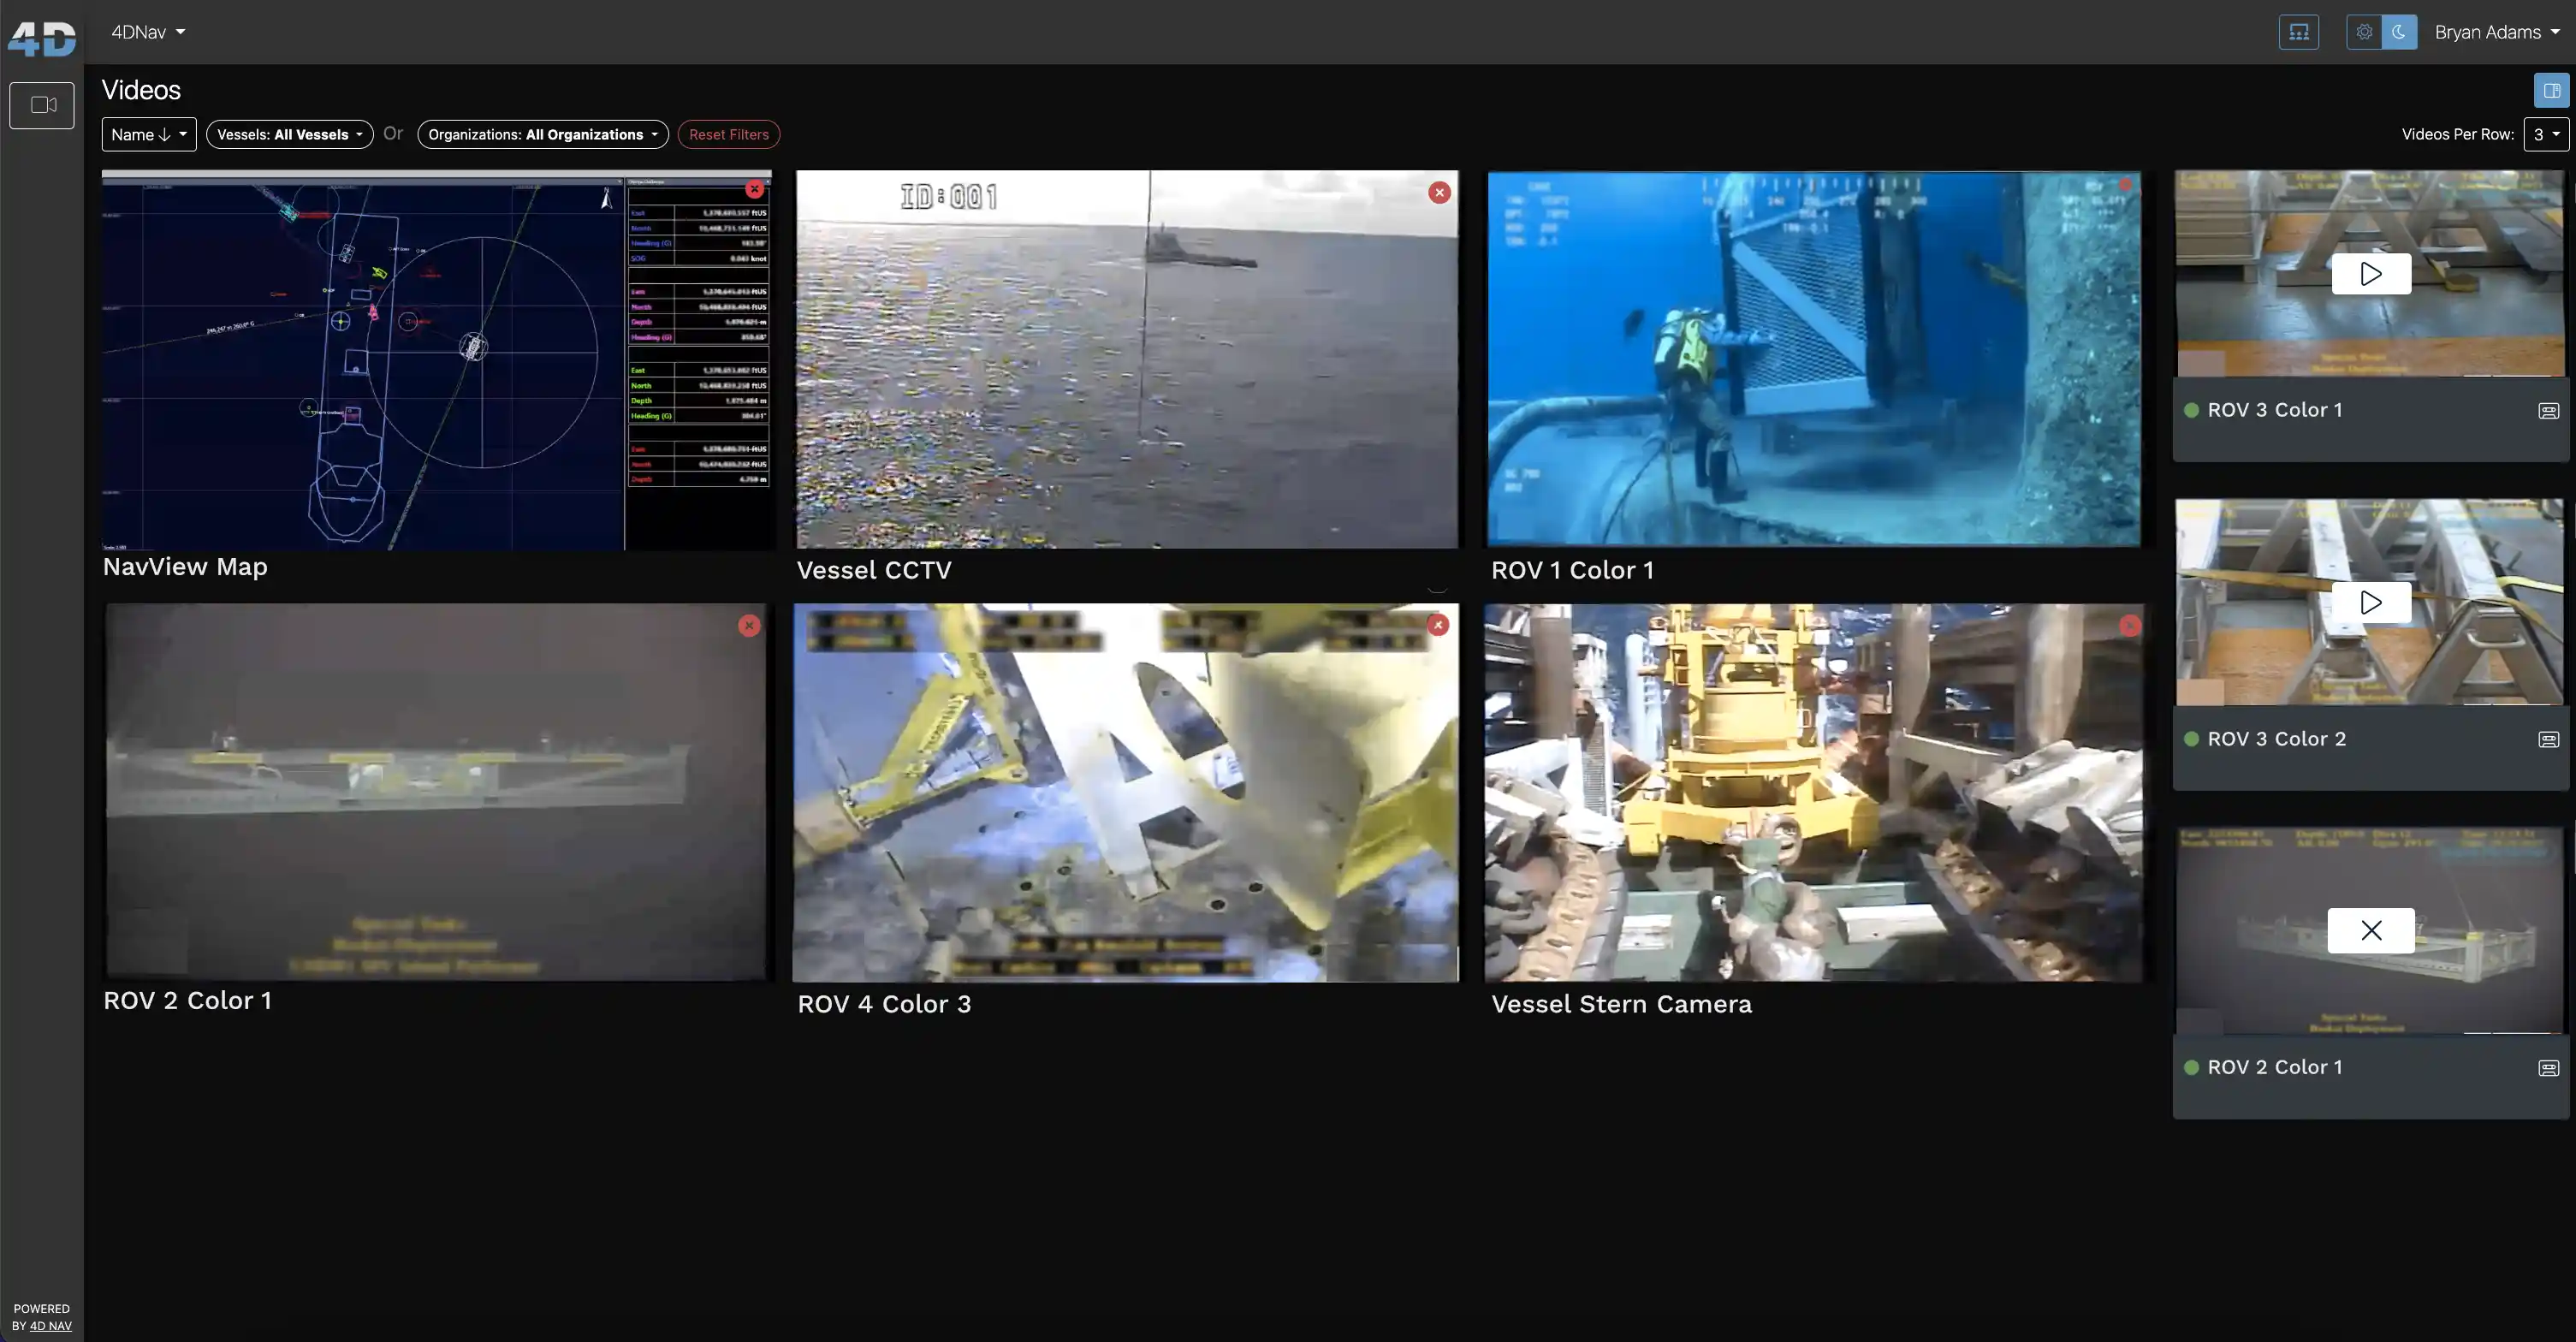Close the Vessel CCTV video tile
Viewport: 2576px width, 1342px height.
[x=1439, y=193]
